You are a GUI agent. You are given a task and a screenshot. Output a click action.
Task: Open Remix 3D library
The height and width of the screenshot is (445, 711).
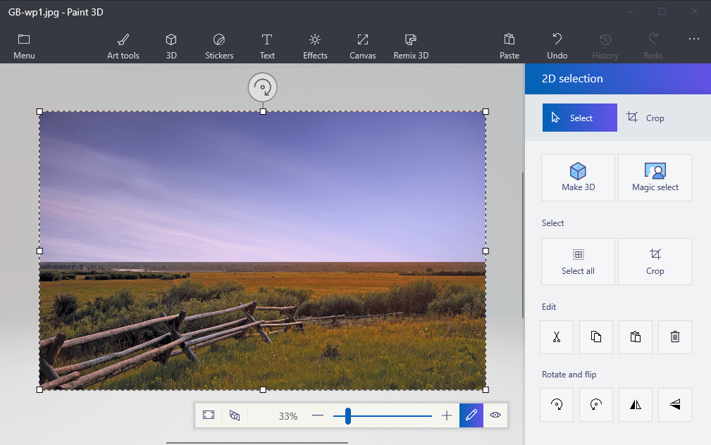pyautogui.click(x=411, y=46)
